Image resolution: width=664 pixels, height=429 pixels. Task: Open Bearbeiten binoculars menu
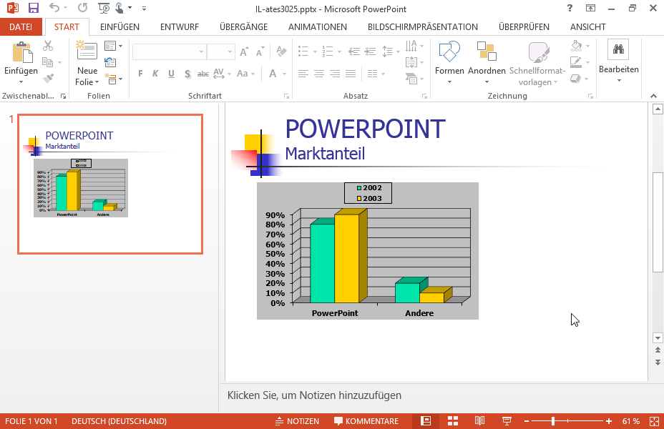619,61
